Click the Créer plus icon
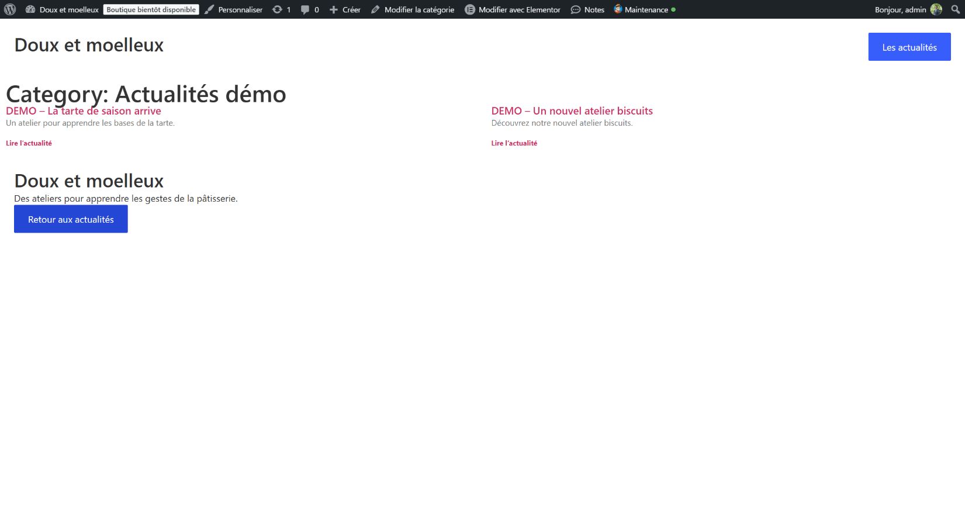The width and height of the screenshot is (965, 509). click(x=334, y=9)
